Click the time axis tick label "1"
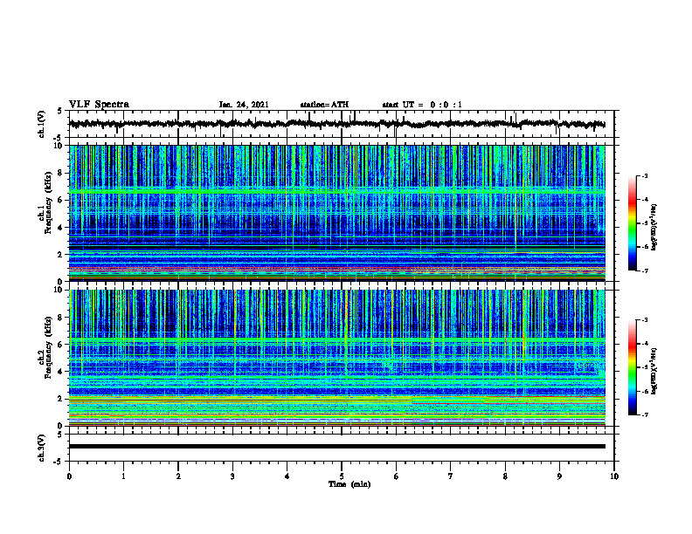Image resolution: width=692 pixels, height=534 pixels. (x=123, y=476)
